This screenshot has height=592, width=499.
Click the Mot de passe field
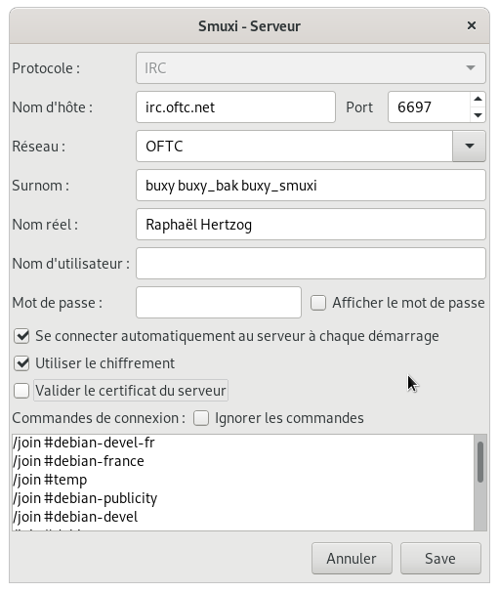pyautogui.click(x=219, y=303)
